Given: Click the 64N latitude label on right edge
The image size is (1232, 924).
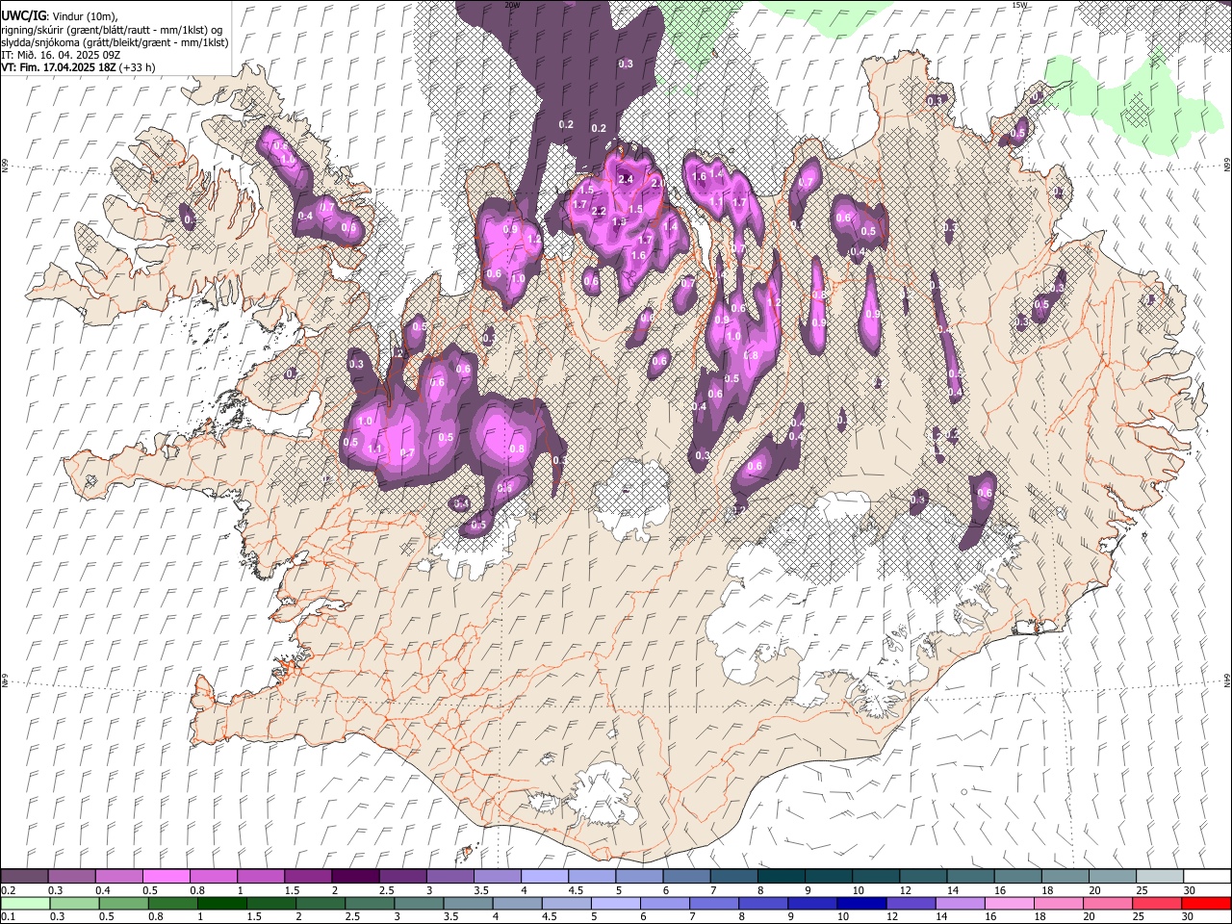Looking at the screenshot, I should pyautogui.click(x=1227, y=679).
